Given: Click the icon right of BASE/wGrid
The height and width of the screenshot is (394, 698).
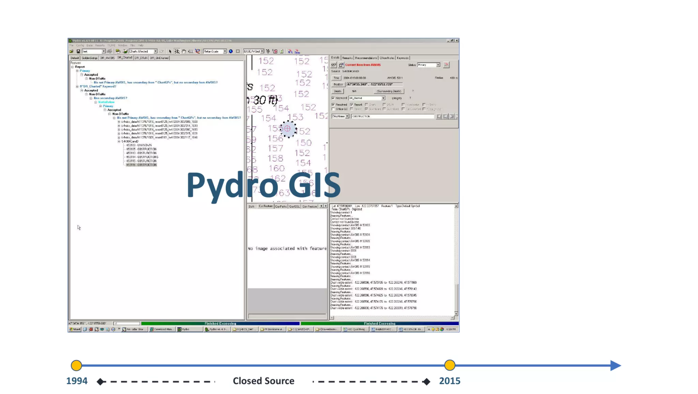Looking at the screenshot, I should [268, 52].
